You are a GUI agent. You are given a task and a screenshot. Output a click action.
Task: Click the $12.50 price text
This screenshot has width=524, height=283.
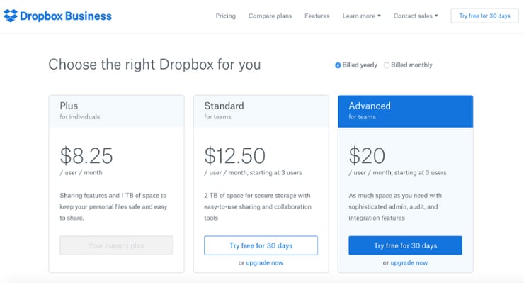234,156
